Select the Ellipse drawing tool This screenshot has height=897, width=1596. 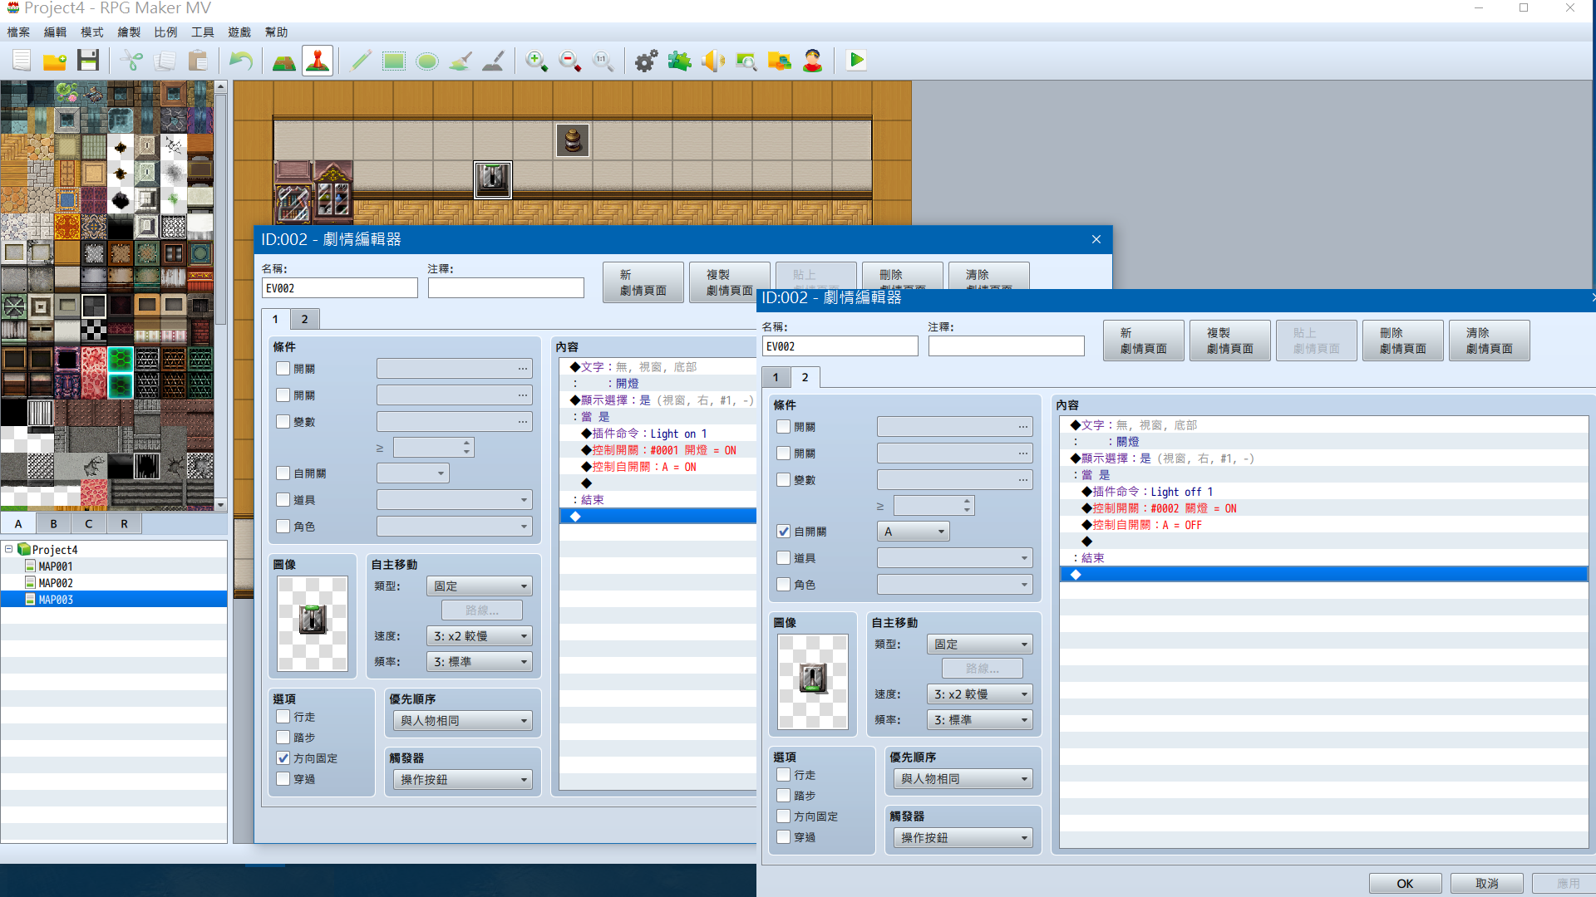[427, 61]
